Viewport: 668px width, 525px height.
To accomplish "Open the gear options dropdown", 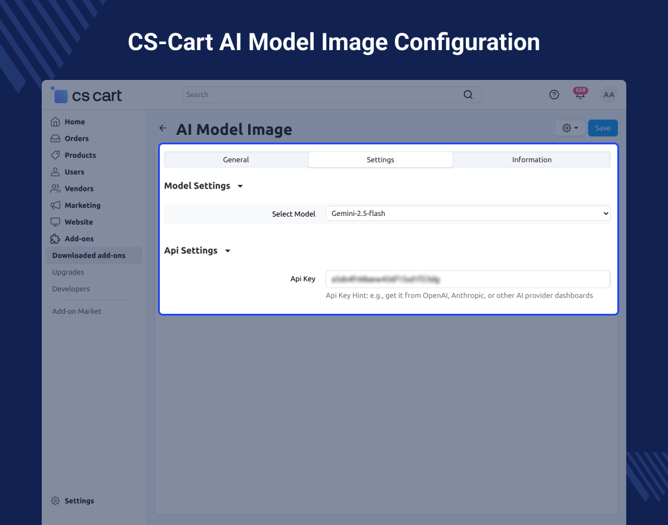I will [x=570, y=128].
